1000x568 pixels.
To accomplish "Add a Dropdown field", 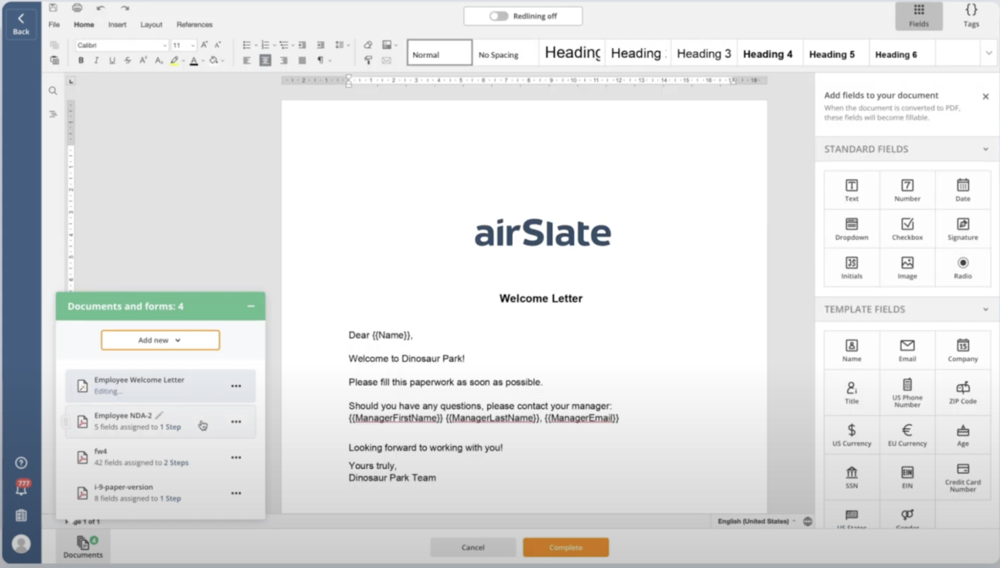I will (x=851, y=229).
